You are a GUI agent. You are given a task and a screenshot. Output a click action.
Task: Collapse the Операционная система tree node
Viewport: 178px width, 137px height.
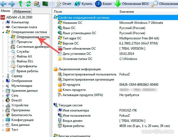(3, 32)
